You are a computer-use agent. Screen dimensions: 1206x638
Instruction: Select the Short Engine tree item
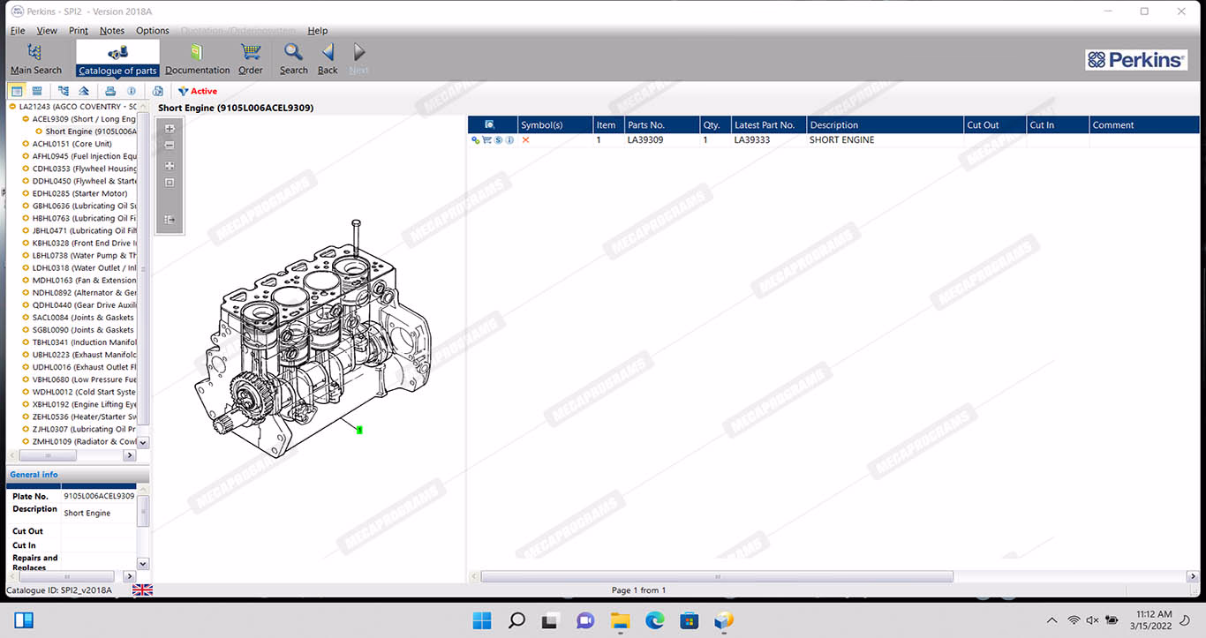tap(91, 131)
